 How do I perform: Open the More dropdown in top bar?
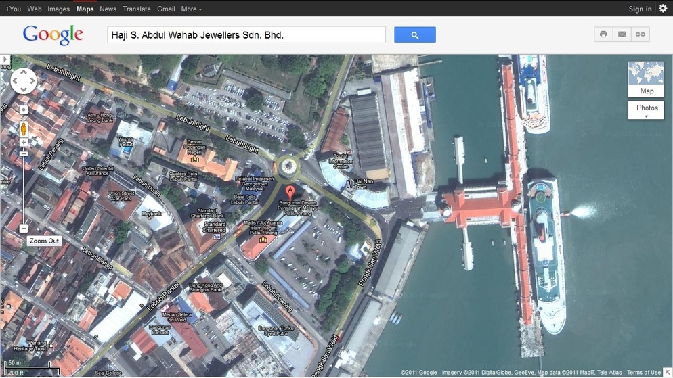[191, 9]
